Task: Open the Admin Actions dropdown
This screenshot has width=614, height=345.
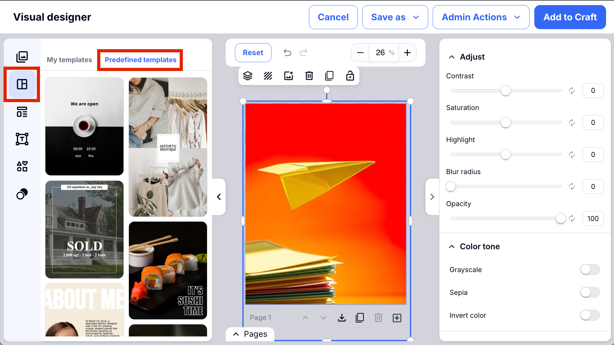Action: pyautogui.click(x=481, y=17)
